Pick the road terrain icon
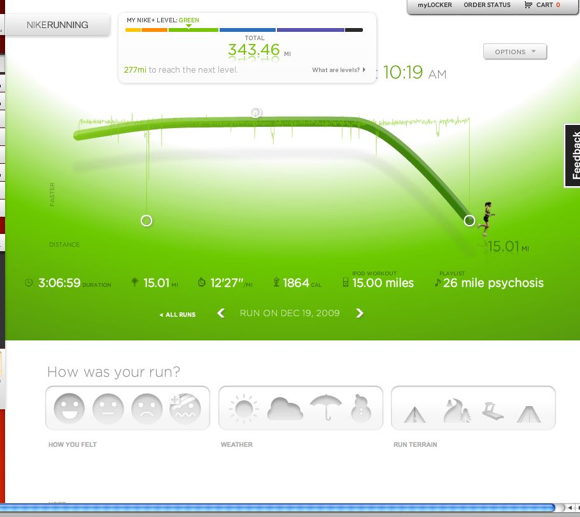The width and height of the screenshot is (580, 517). 415,414
